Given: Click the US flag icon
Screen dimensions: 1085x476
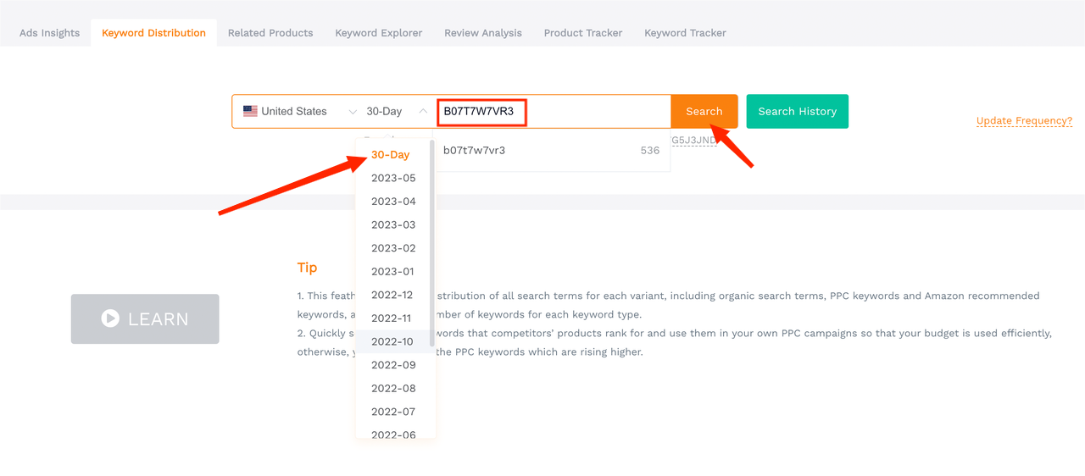Looking at the screenshot, I should [x=250, y=111].
